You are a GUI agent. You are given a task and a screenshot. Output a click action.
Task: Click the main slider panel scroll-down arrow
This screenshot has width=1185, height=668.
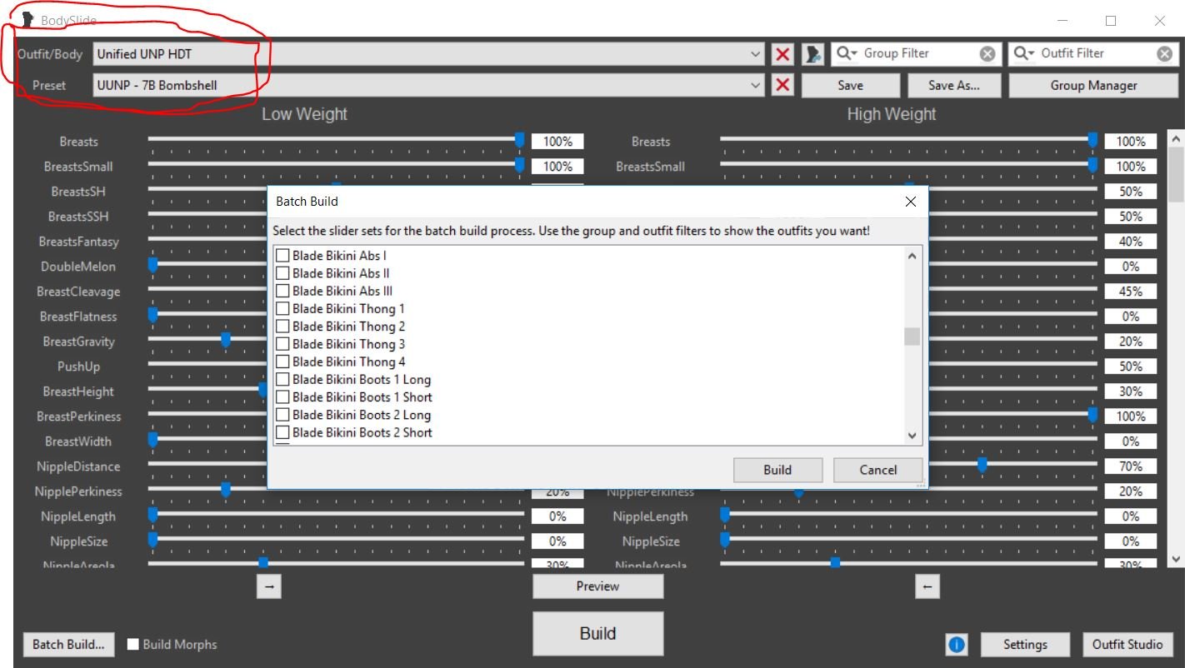click(x=1176, y=560)
